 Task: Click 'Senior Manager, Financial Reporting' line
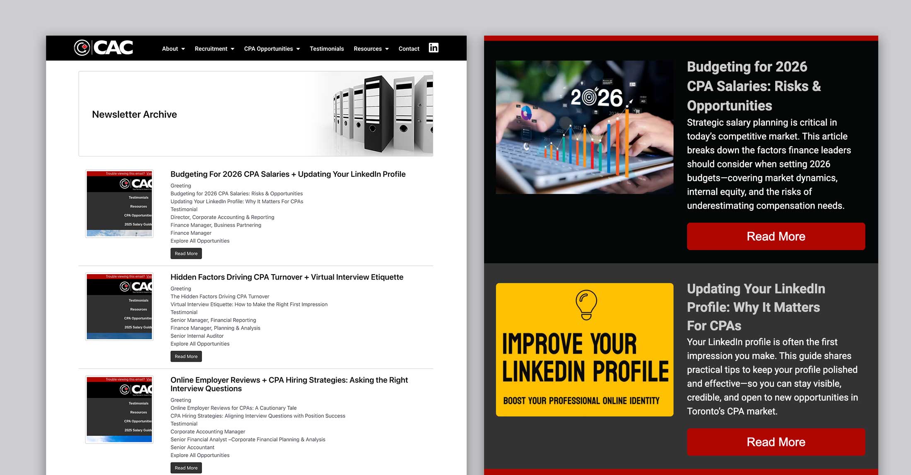[213, 320]
